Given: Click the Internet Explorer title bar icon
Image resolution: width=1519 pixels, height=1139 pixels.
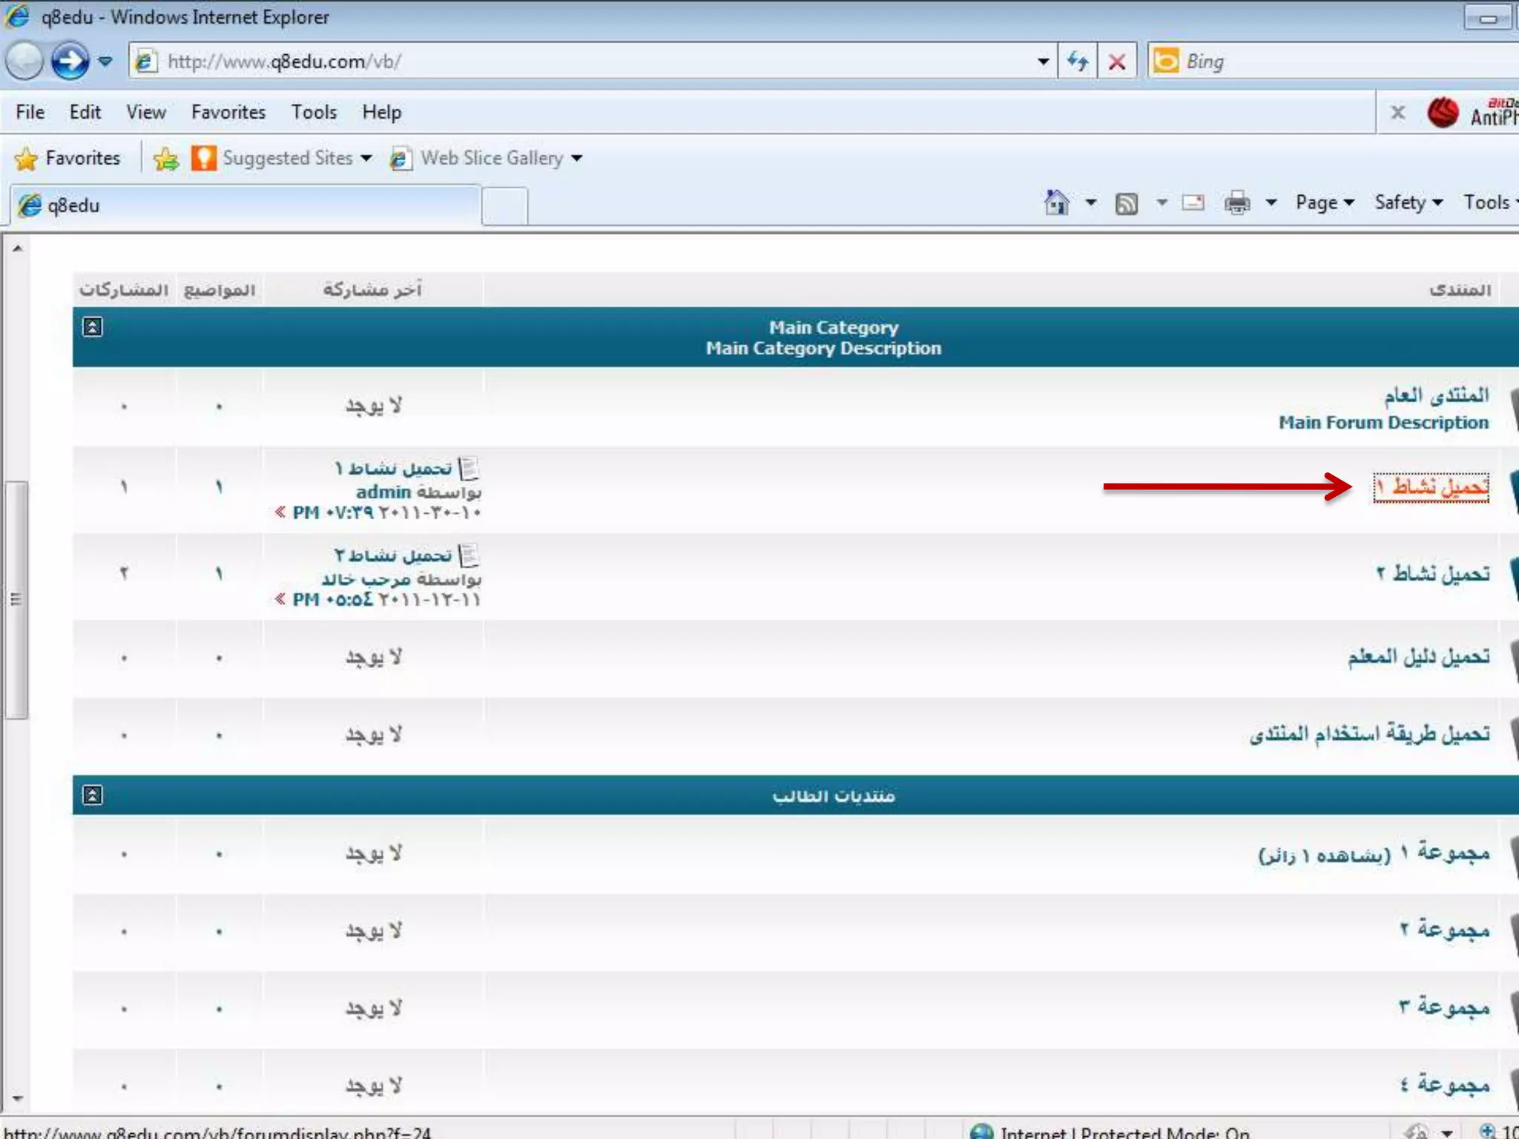Looking at the screenshot, I should [x=18, y=16].
